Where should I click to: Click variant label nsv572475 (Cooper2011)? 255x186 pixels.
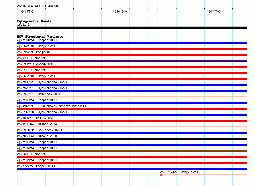[x=36, y=166]
